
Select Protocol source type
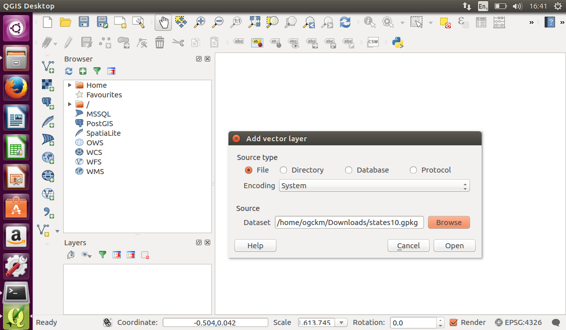pos(413,170)
